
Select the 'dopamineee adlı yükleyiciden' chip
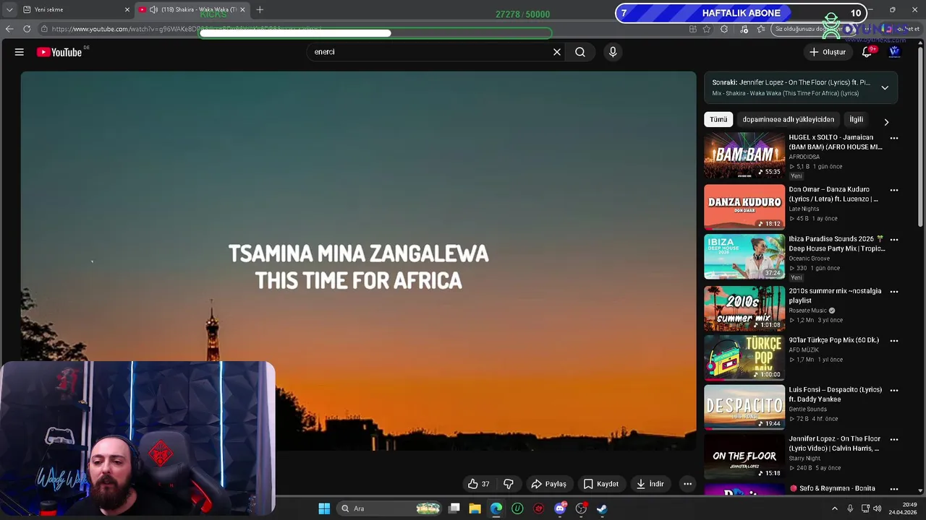click(788, 120)
